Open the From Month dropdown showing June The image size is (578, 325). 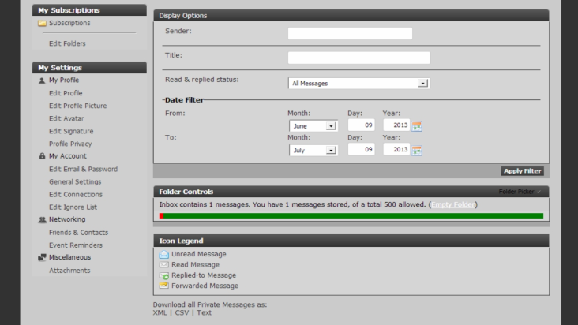pos(313,126)
